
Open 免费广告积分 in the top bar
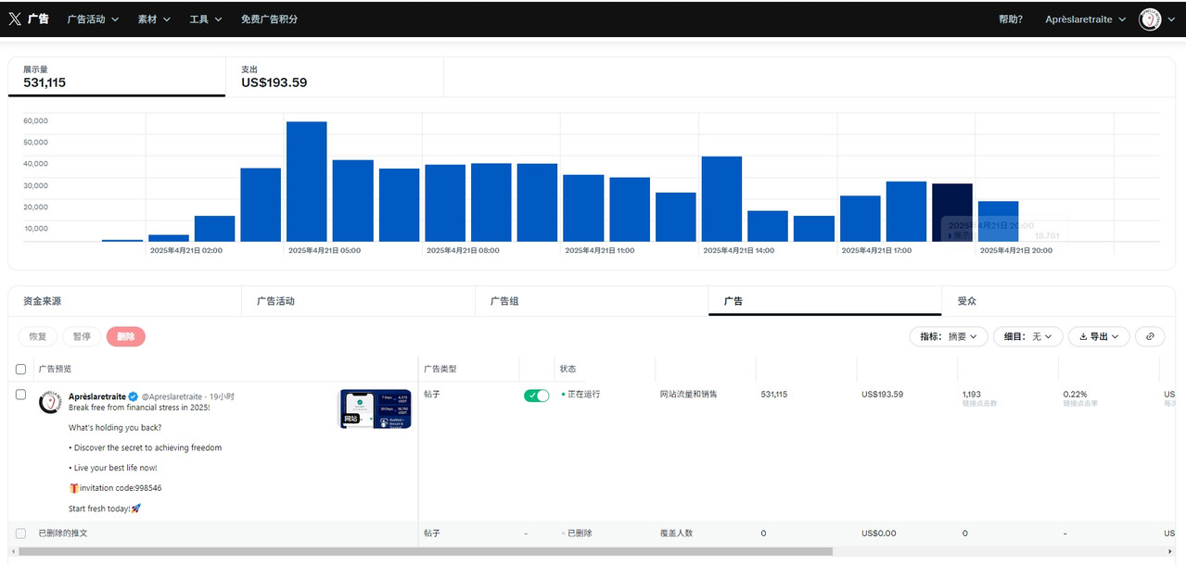[x=269, y=19]
